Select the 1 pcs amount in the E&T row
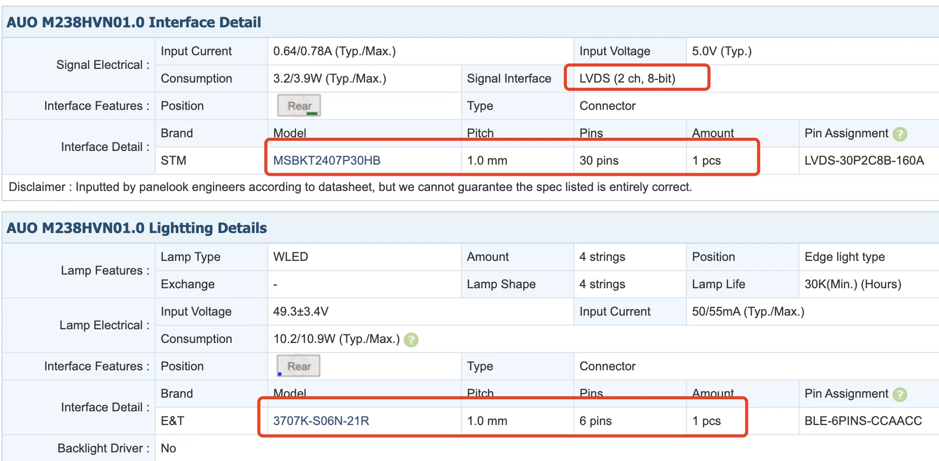The width and height of the screenshot is (939, 461). [x=706, y=421]
